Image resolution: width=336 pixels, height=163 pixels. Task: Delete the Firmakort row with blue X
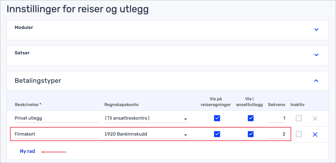point(315,135)
